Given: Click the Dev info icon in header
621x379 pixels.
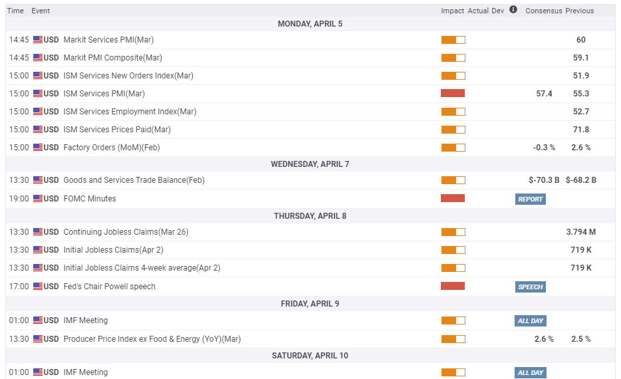Looking at the screenshot, I should click(x=513, y=10).
